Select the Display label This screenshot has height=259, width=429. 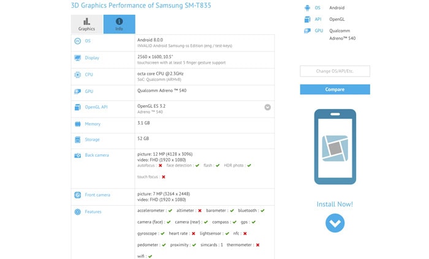click(92, 58)
